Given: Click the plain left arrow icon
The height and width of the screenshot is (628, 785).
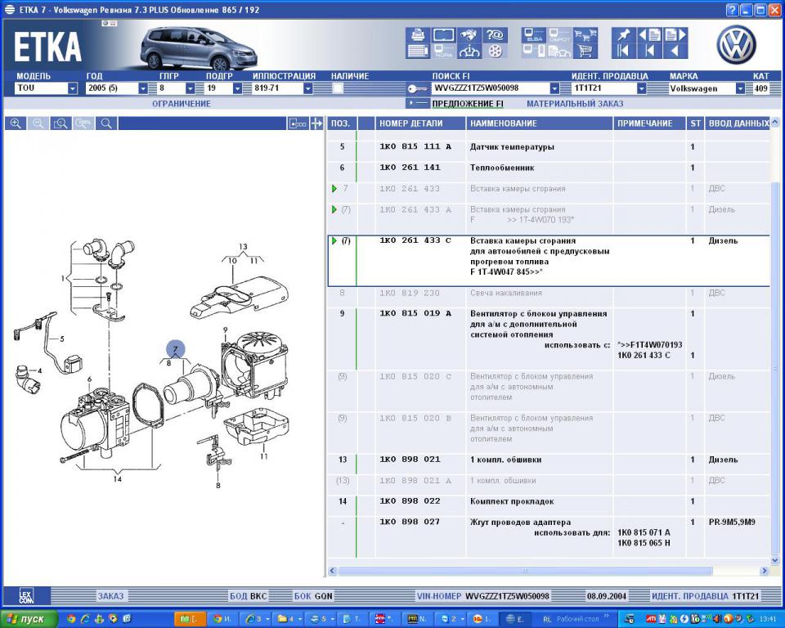Looking at the screenshot, I should 675,51.
